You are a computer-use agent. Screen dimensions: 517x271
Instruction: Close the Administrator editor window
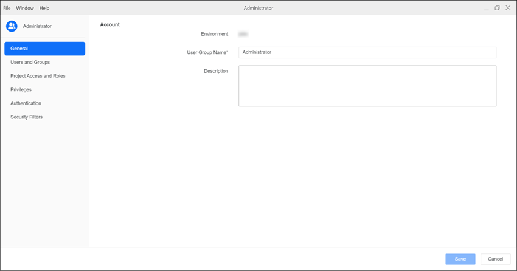pyautogui.click(x=508, y=8)
